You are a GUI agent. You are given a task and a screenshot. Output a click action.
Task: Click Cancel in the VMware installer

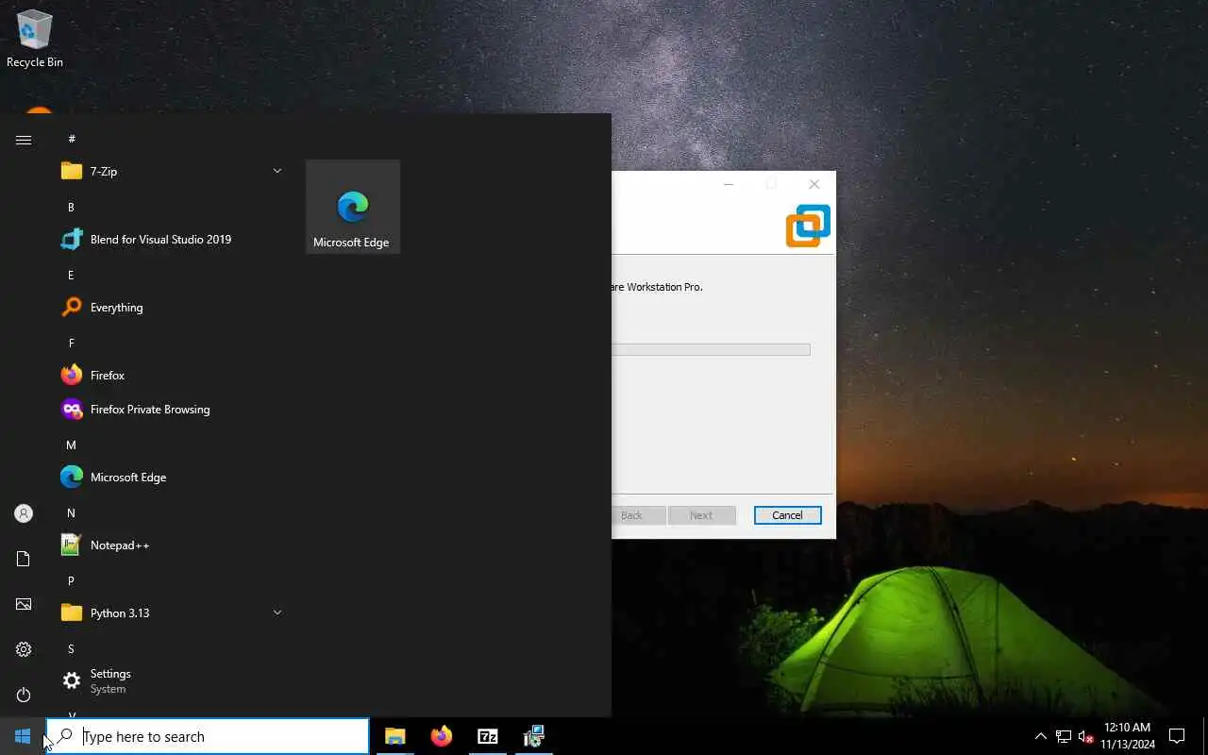tap(787, 515)
